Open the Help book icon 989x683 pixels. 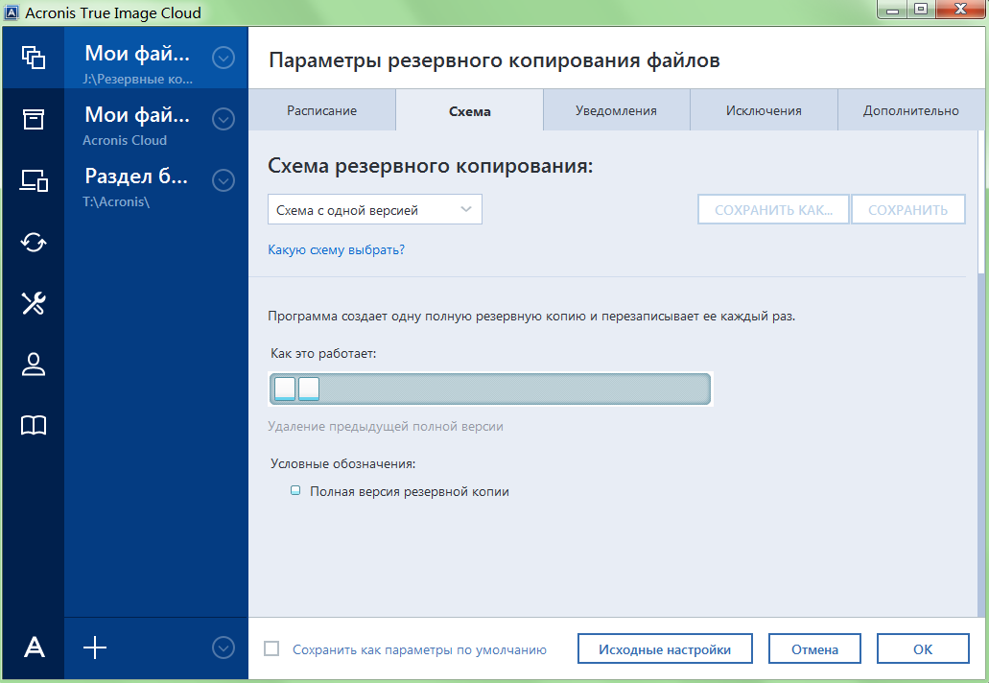(34, 426)
